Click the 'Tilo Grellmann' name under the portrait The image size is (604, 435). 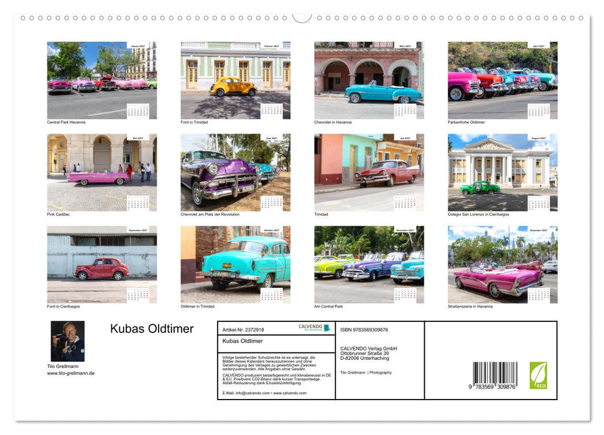pos(63,367)
